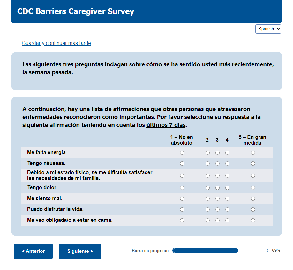This screenshot has height=270, width=293.
Task: Click the 'CDC Barriers Caregiver Survey' header title
Action: pos(76,11)
